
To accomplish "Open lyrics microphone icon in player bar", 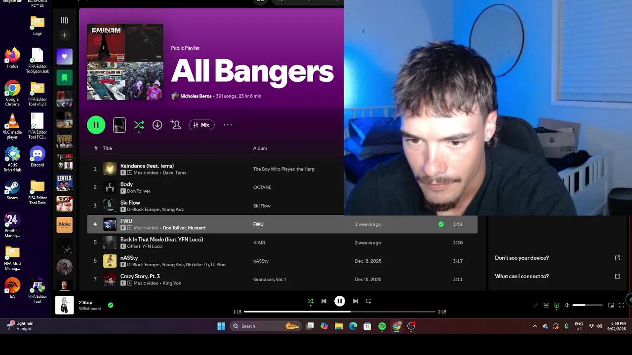I will 536,305.
